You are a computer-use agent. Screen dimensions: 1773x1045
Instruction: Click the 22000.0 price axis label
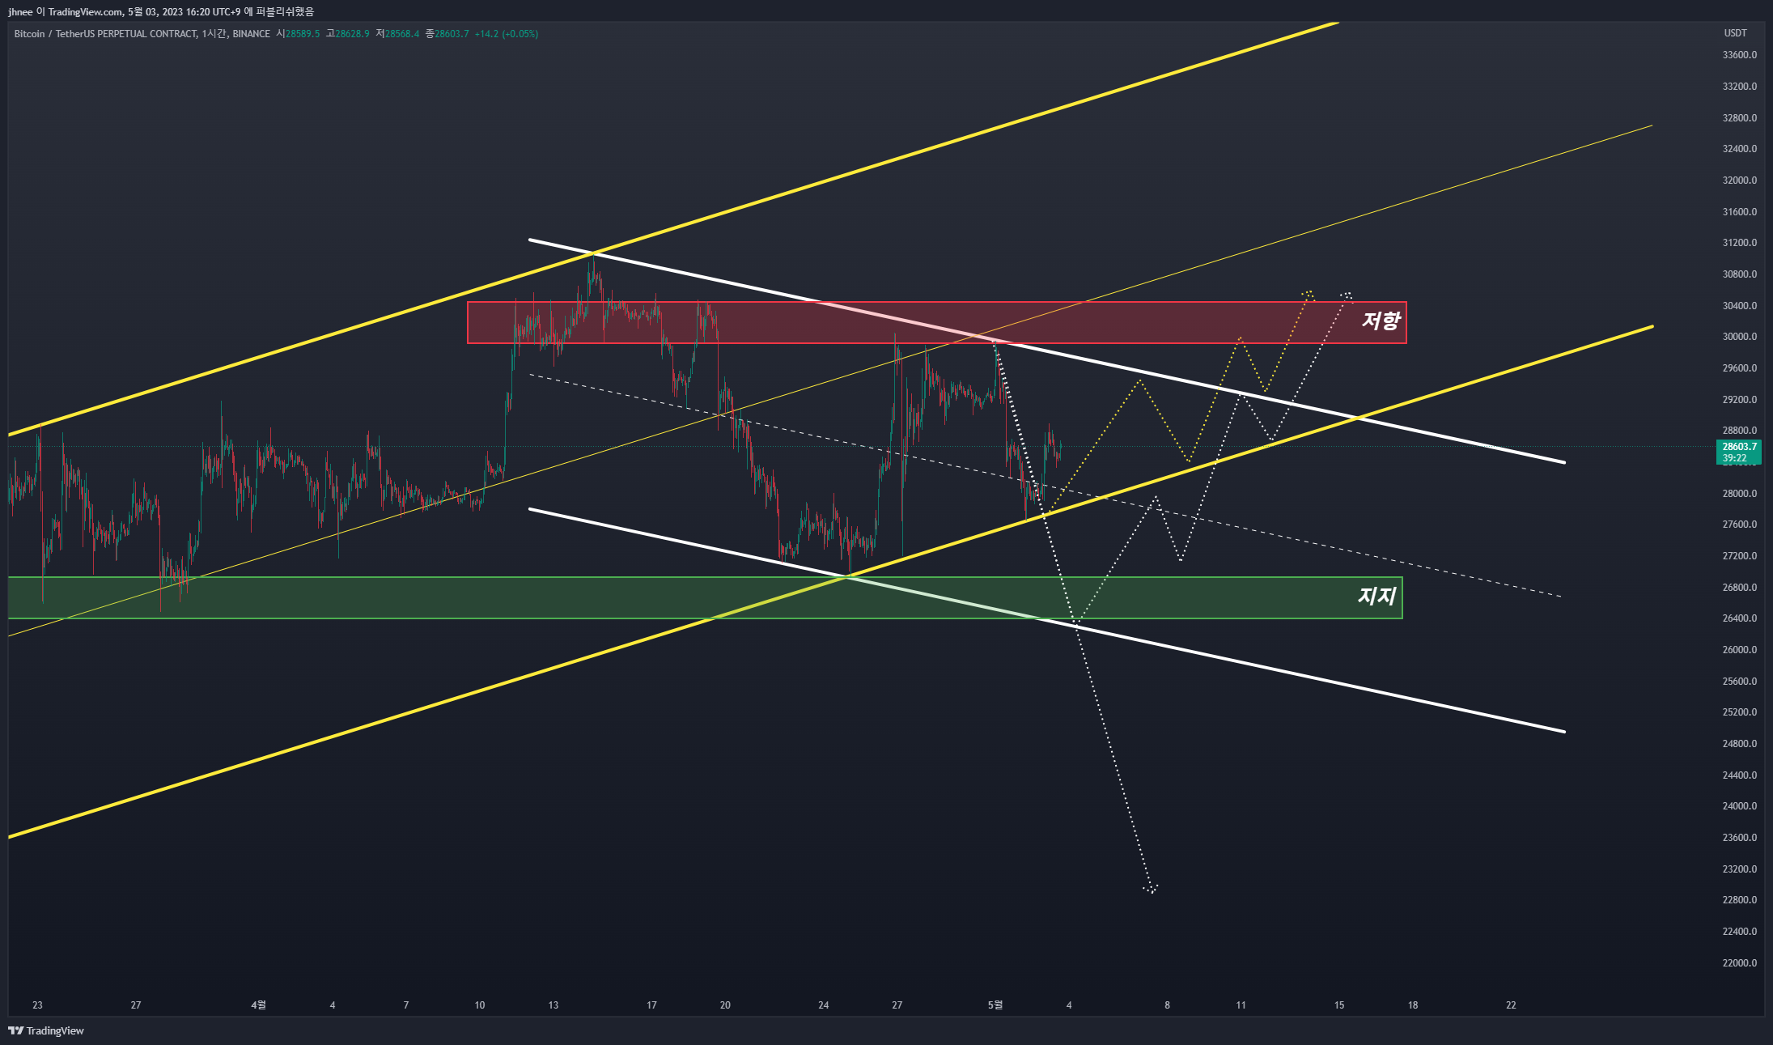click(x=1739, y=962)
